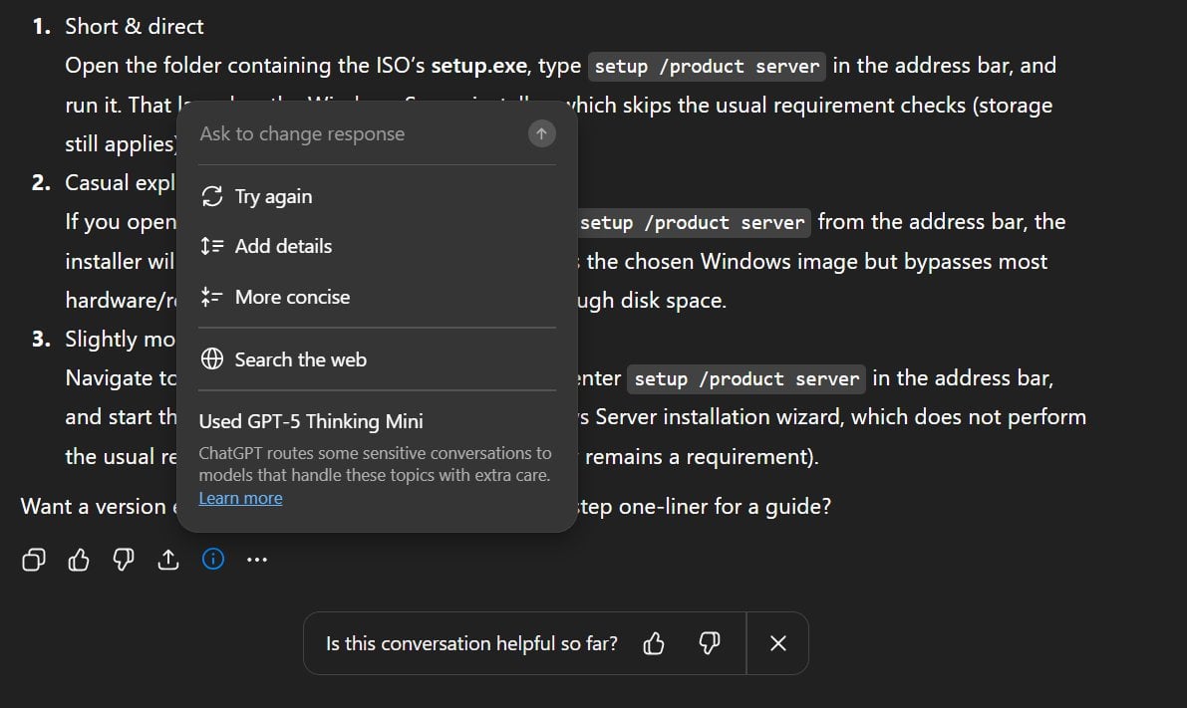
Task: Share the response via the share icon
Action: coord(167,559)
